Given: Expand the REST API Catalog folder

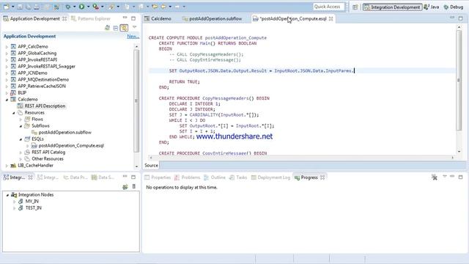Looking at the screenshot, I should (x=21, y=152).
